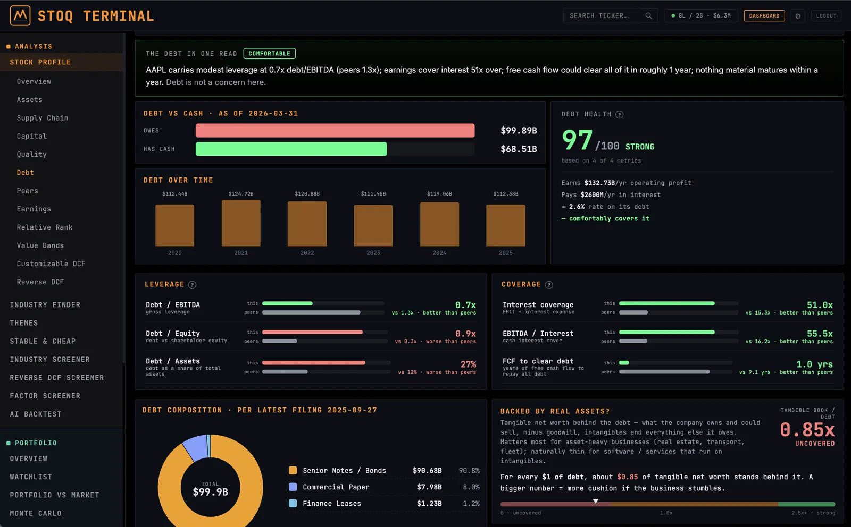Open Monte Carlo in the sidebar
Image resolution: width=851 pixels, height=527 pixels.
[x=36, y=513]
